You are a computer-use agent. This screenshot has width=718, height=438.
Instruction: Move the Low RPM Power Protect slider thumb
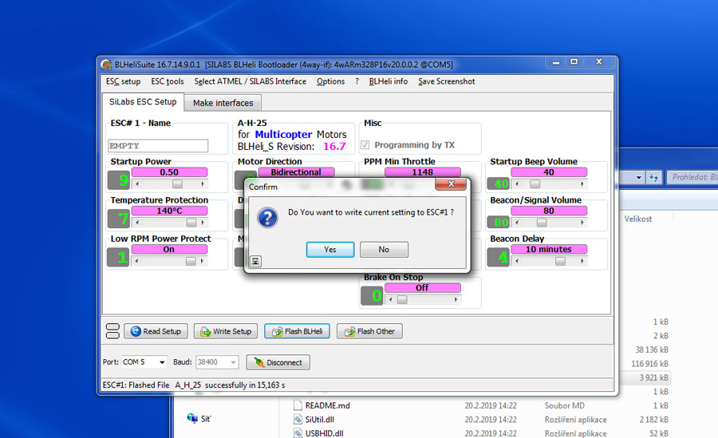coord(191,261)
